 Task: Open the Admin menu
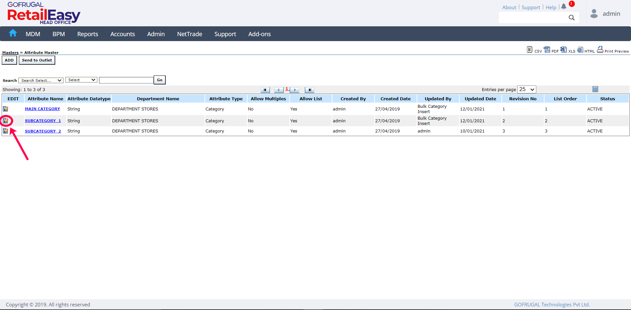(x=156, y=34)
